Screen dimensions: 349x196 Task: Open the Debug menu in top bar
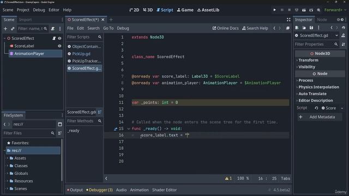pos(39,10)
